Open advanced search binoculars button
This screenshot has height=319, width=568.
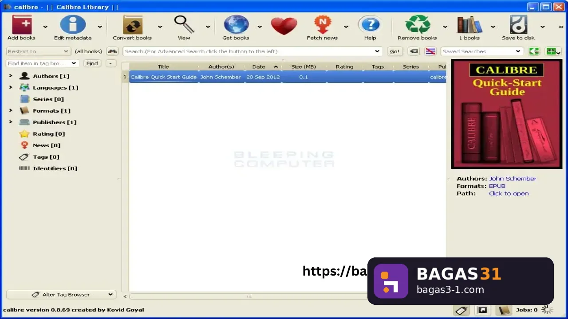click(112, 51)
